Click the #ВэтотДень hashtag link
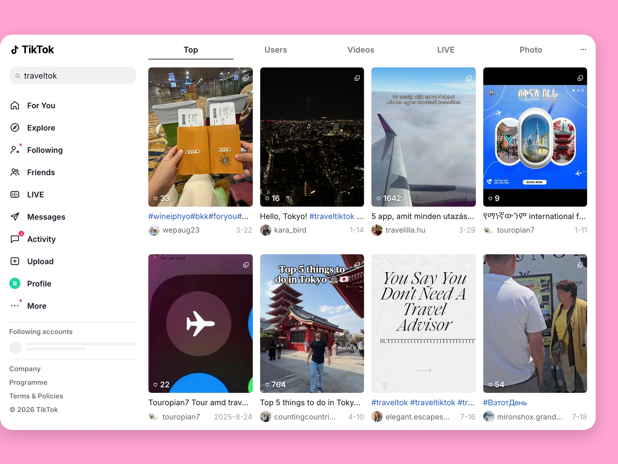Image resolution: width=618 pixels, height=464 pixels. click(505, 403)
